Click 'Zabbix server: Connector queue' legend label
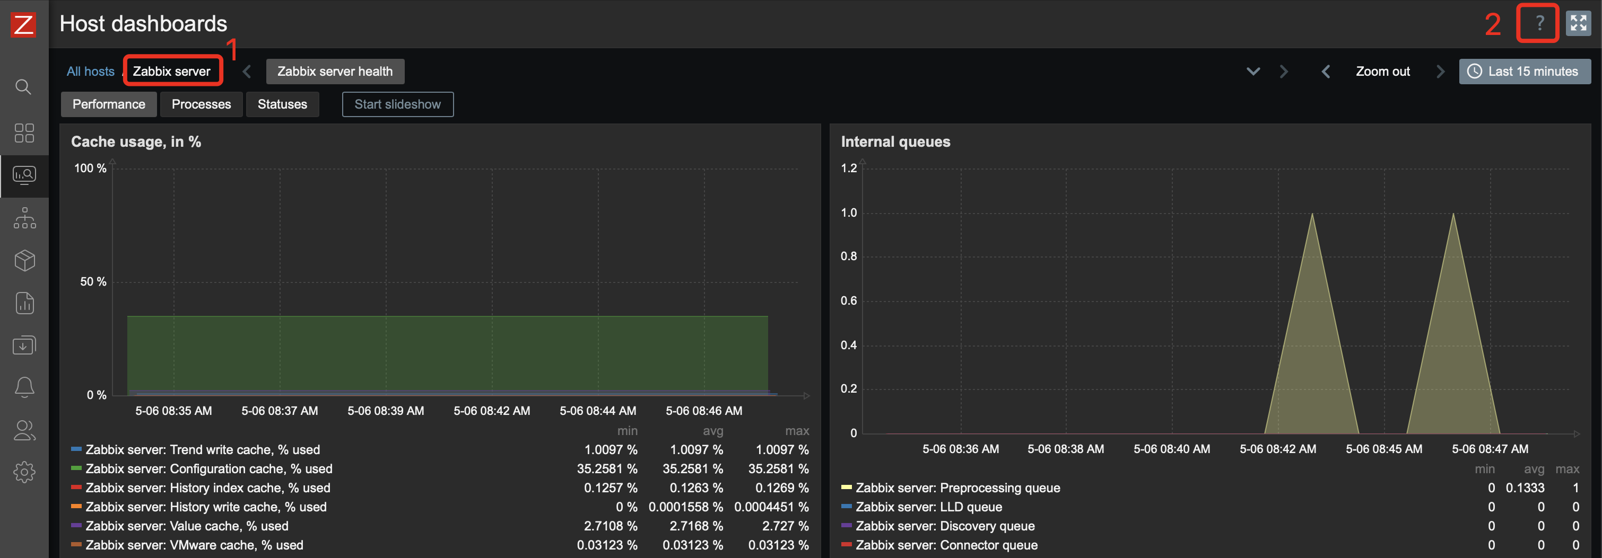 (x=946, y=545)
